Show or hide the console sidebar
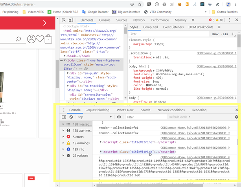Viewport: 241px width, 187px height. 64,117
